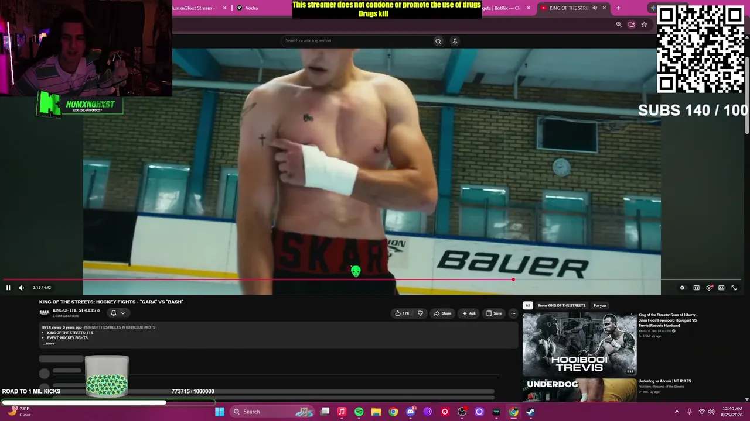750x421 pixels.
Task: Click the notification bell for the channel
Action: 114,313
